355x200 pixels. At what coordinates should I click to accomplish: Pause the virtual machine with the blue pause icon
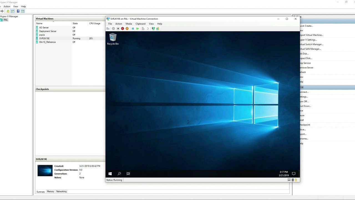coord(133,29)
